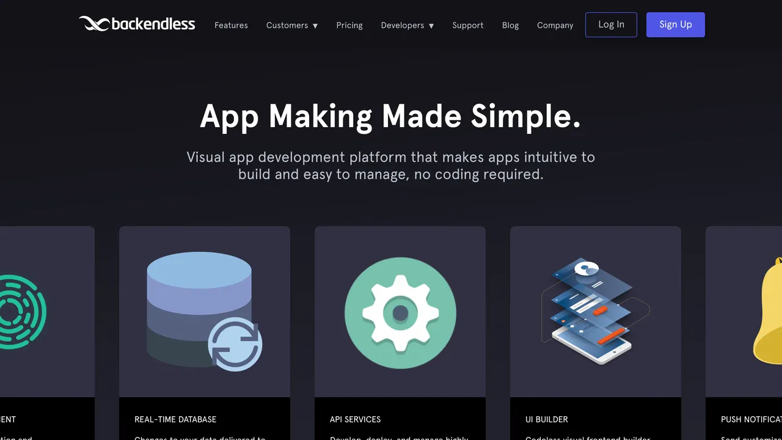Image resolution: width=782 pixels, height=440 pixels.
Task: Open the Support page
Action: tap(468, 25)
